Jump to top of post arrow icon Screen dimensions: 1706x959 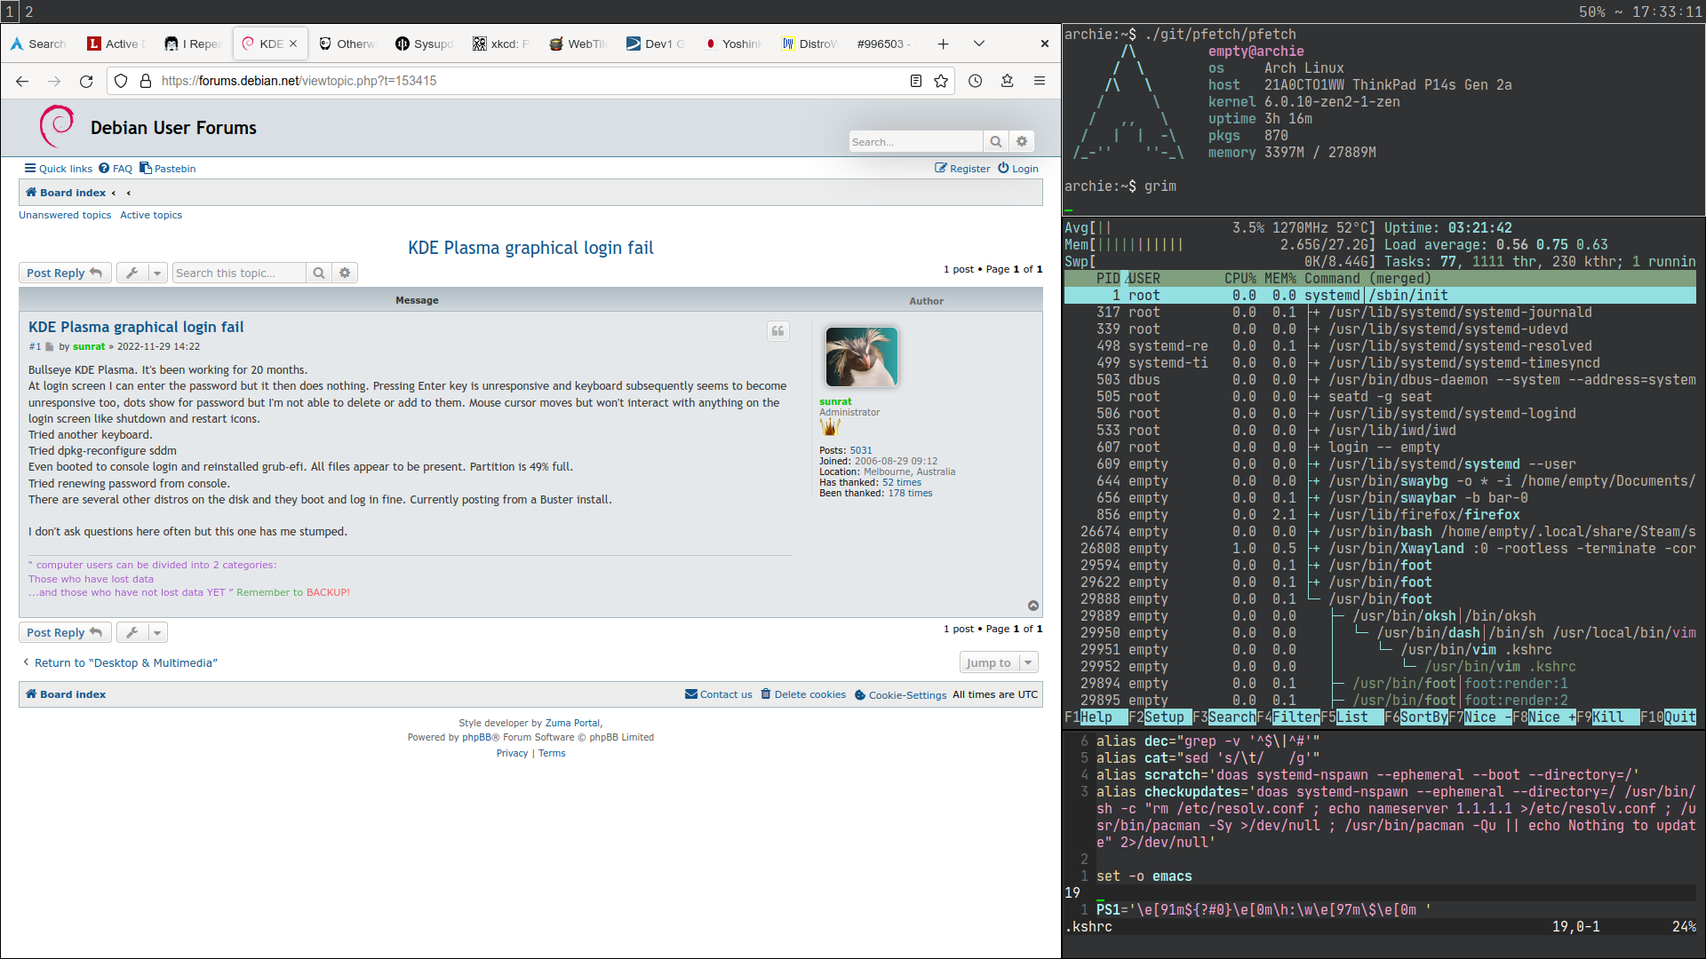tap(1033, 606)
